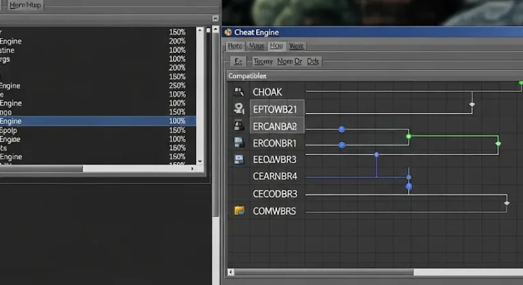Select the atine row
This screenshot has height=285, width=523.
click(98, 50)
